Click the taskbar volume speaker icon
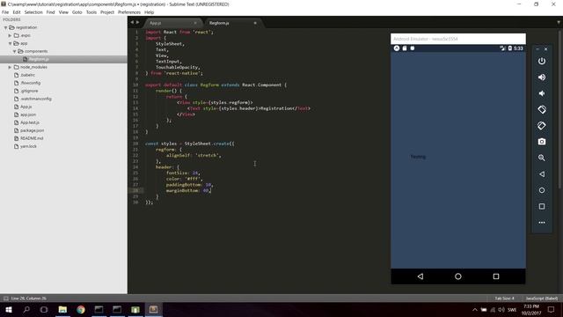Viewport: 563px width, 317px height. click(x=501, y=309)
